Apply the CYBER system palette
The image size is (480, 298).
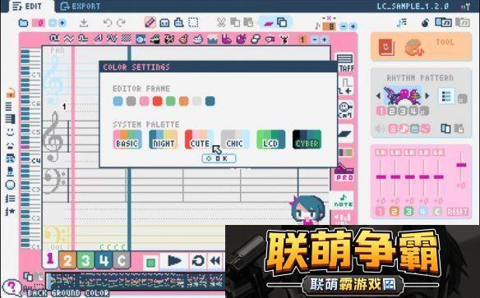307,140
